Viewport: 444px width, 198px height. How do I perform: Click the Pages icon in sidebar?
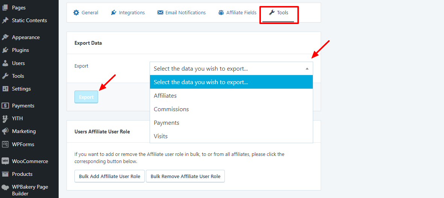(5, 8)
